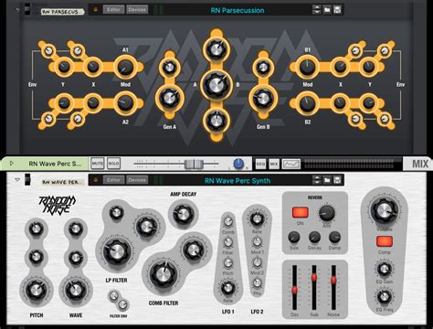Screen dimensions: 433x329
Task: Click the RN Parsecussion patch name display
Action: tap(238, 10)
